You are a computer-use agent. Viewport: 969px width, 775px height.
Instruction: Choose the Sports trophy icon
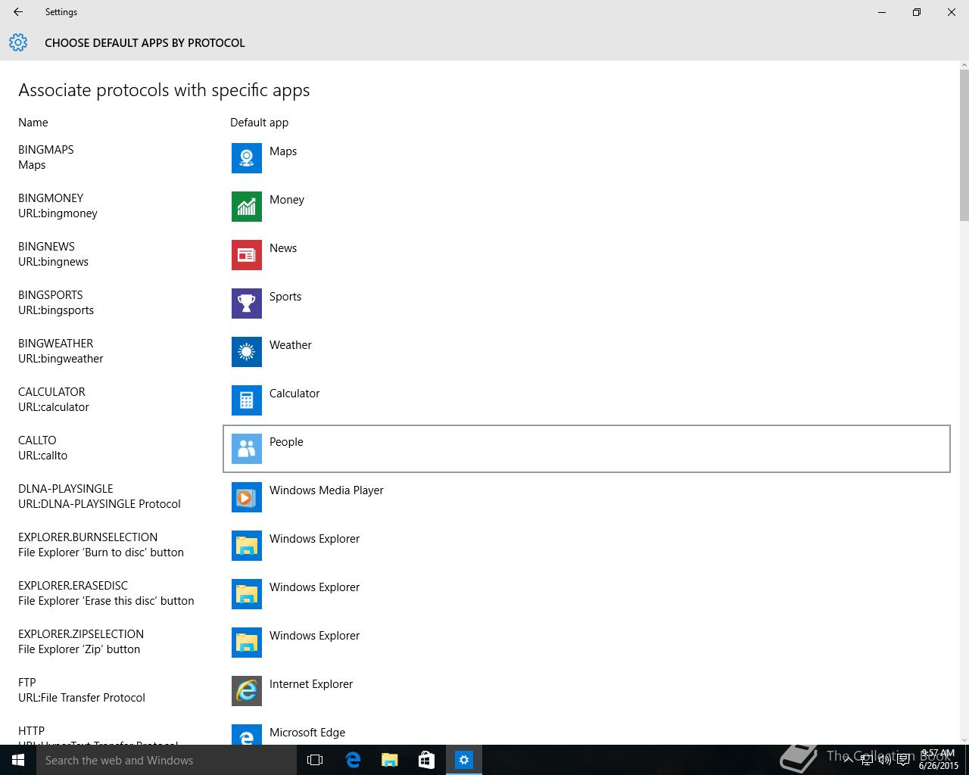(x=246, y=303)
